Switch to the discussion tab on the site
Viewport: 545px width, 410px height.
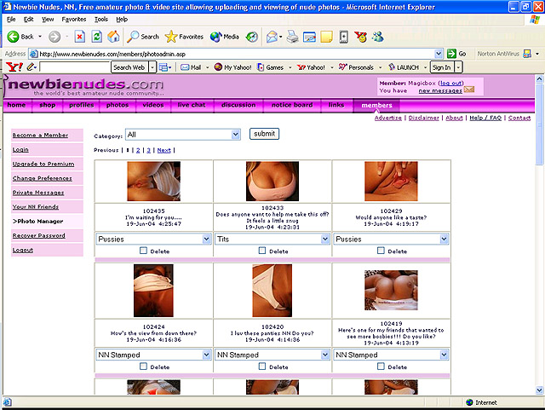click(x=238, y=106)
